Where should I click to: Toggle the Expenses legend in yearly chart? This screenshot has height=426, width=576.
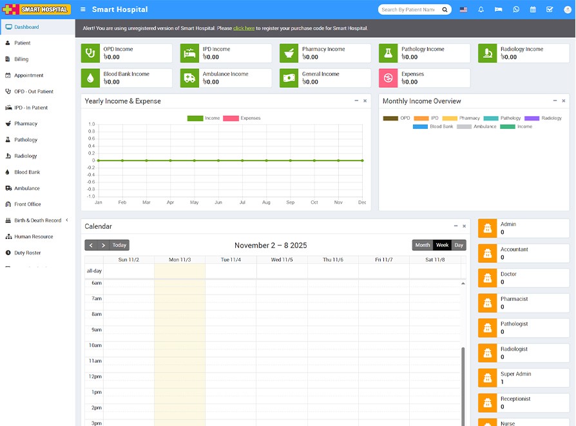242,119
